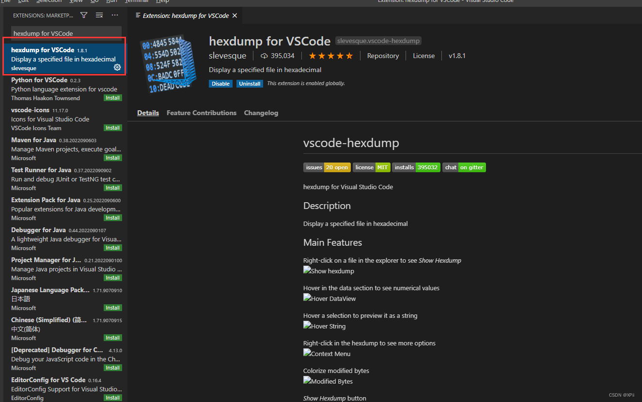Screen dimensions: 642x402
Task: Disable the hexdump extension
Action: pos(220,84)
